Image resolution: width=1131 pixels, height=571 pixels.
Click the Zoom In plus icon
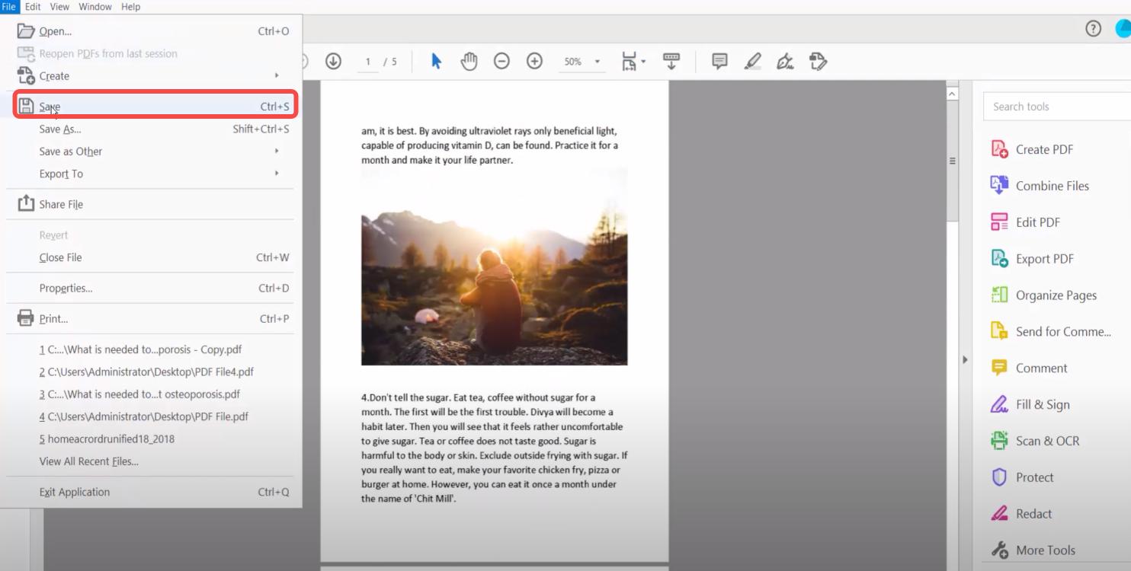coord(534,62)
